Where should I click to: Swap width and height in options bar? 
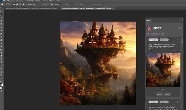coord(77,5)
